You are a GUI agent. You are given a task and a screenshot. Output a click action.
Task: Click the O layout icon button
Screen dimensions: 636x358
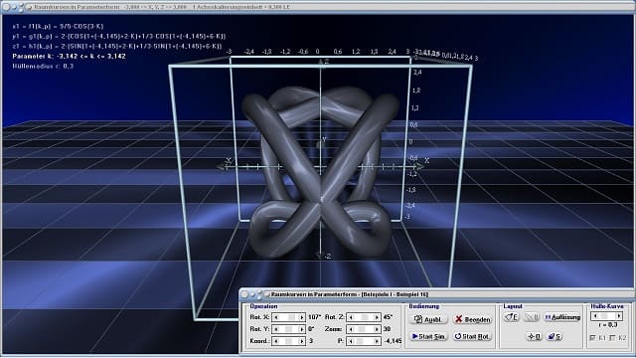coord(534,336)
